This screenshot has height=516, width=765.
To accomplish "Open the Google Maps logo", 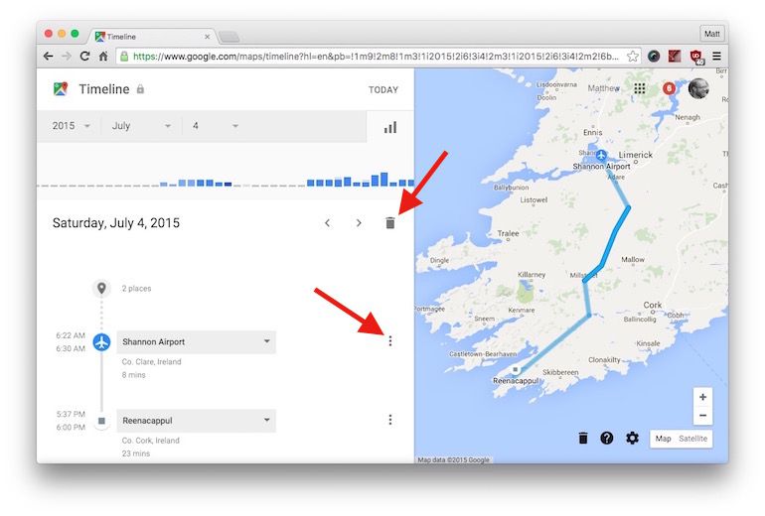I will tap(61, 89).
